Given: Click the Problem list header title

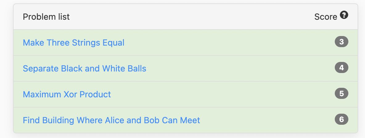Looking at the screenshot, I should 46,17.
